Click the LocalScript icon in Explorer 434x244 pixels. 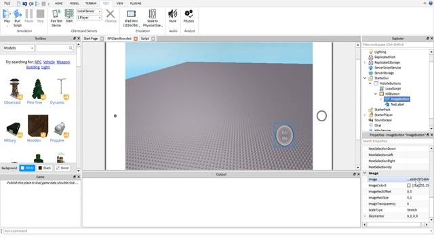(381, 89)
